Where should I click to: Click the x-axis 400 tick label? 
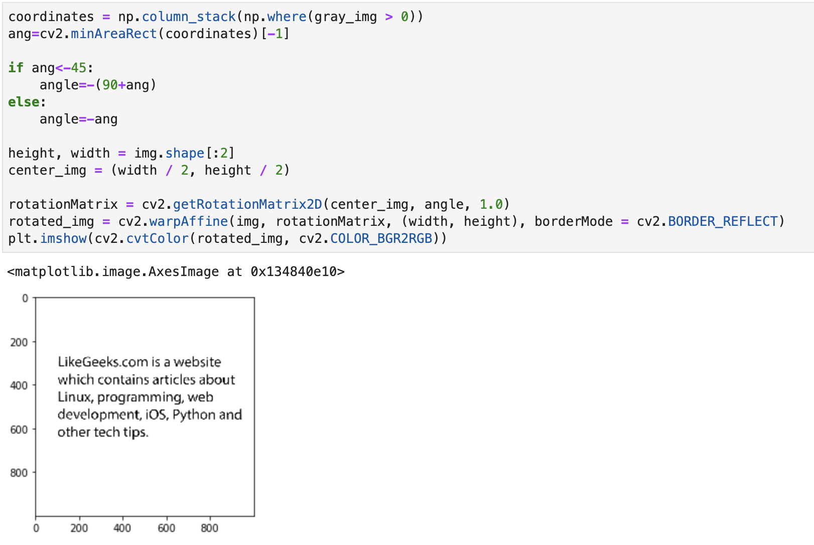tap(122, 528)
